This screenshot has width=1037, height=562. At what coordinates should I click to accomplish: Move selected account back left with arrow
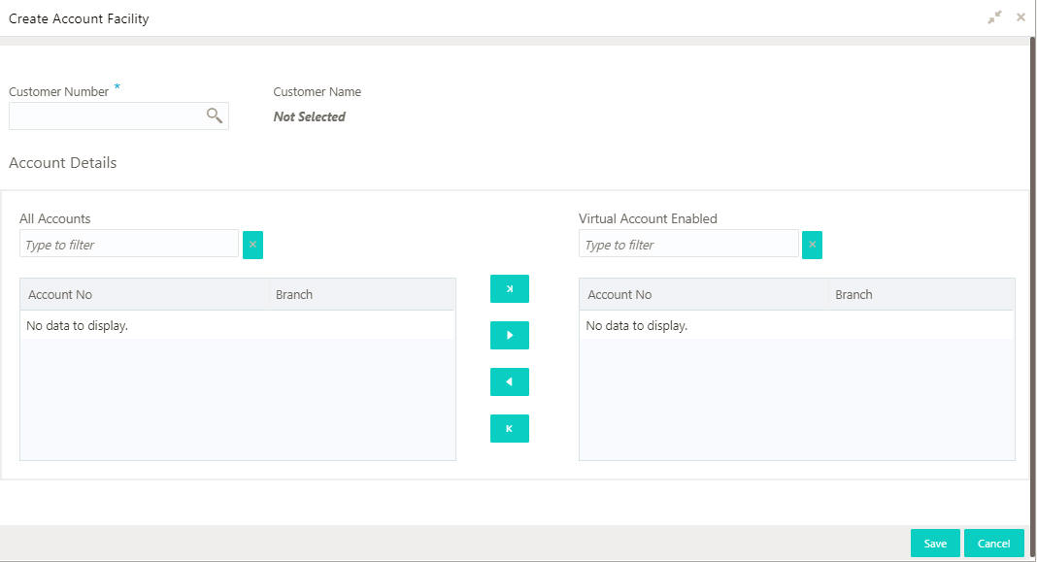point(509,382)
